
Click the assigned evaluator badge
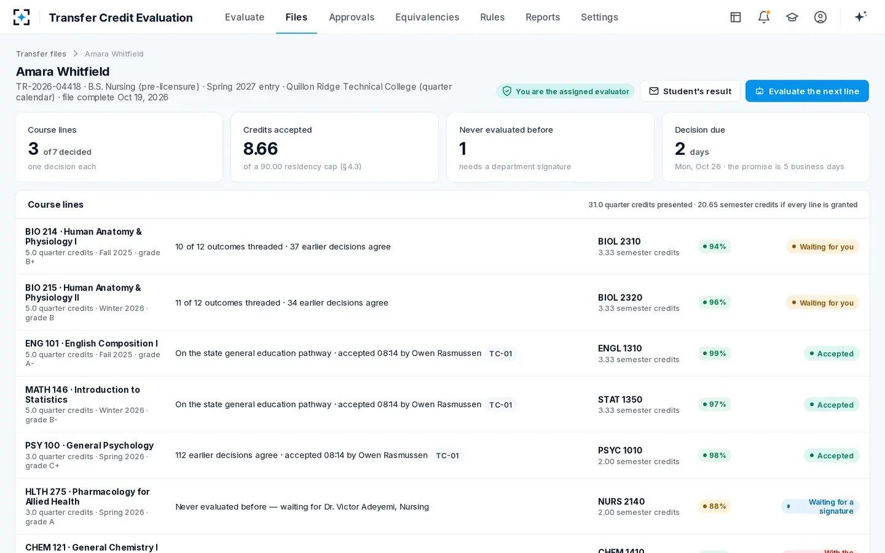pyautogui.click(x=565, y=92)
